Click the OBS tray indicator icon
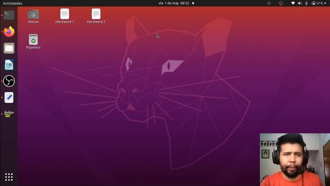 281,3
